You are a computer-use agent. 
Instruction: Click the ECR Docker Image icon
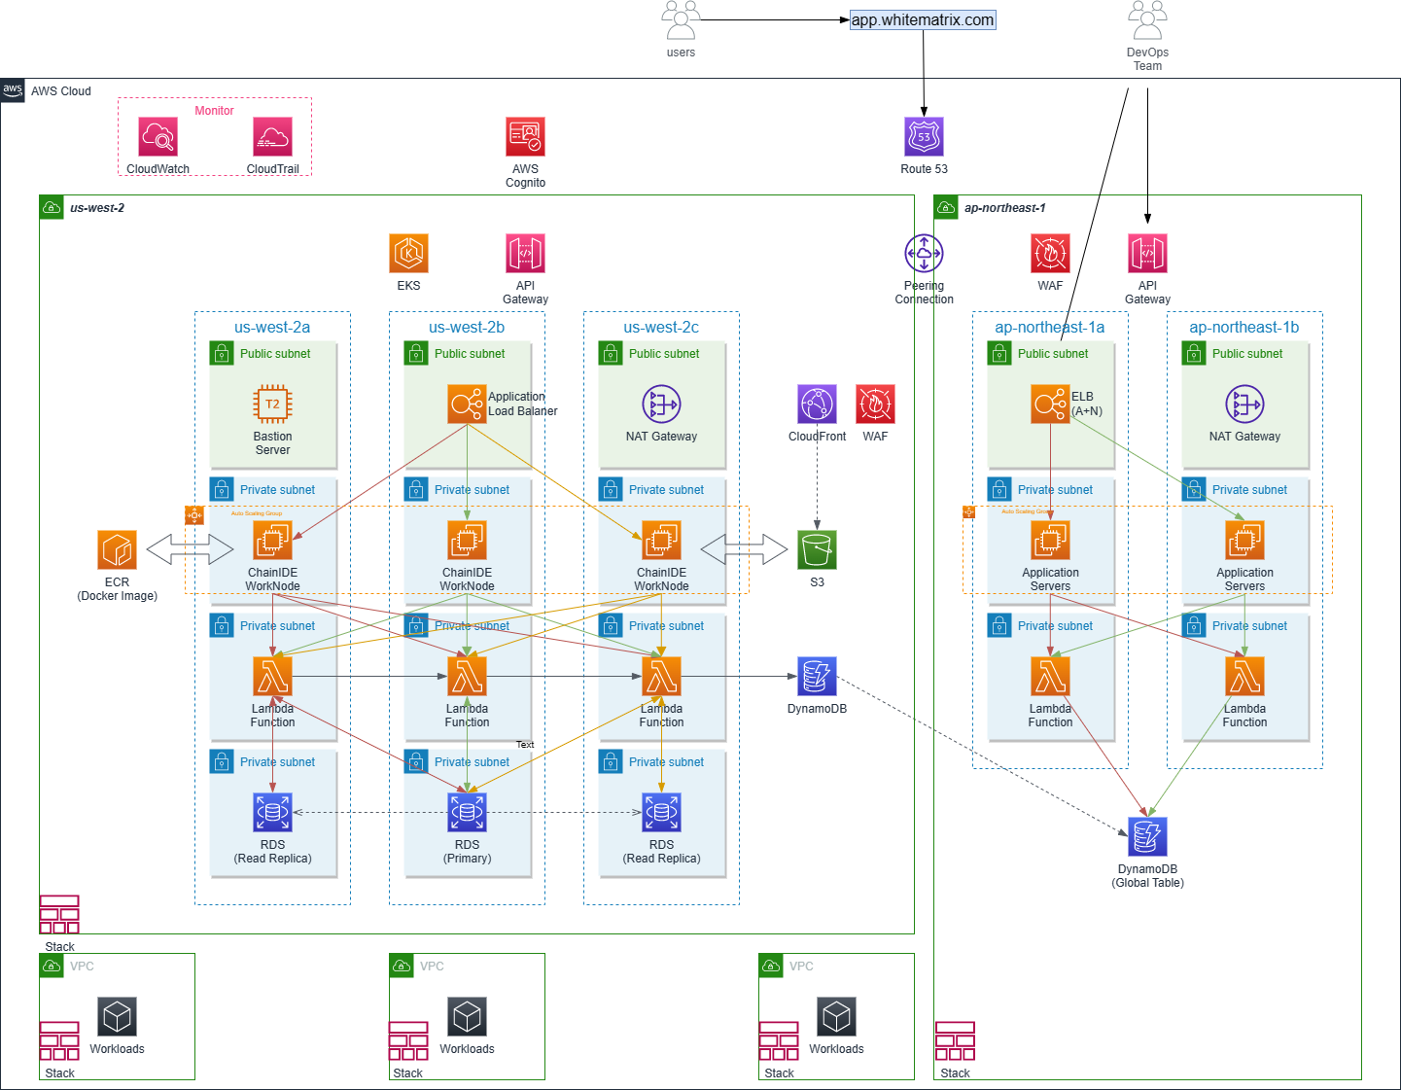coord(117,550)
